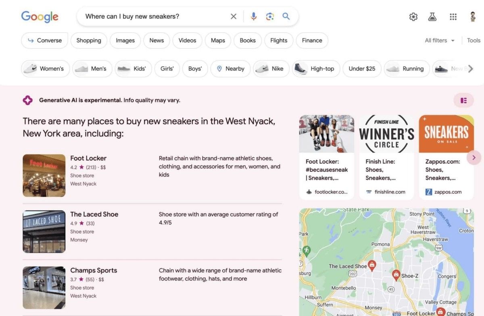Click the magnifying glass search icon
This screenshot has height=316, width=484.
[286, 17]
